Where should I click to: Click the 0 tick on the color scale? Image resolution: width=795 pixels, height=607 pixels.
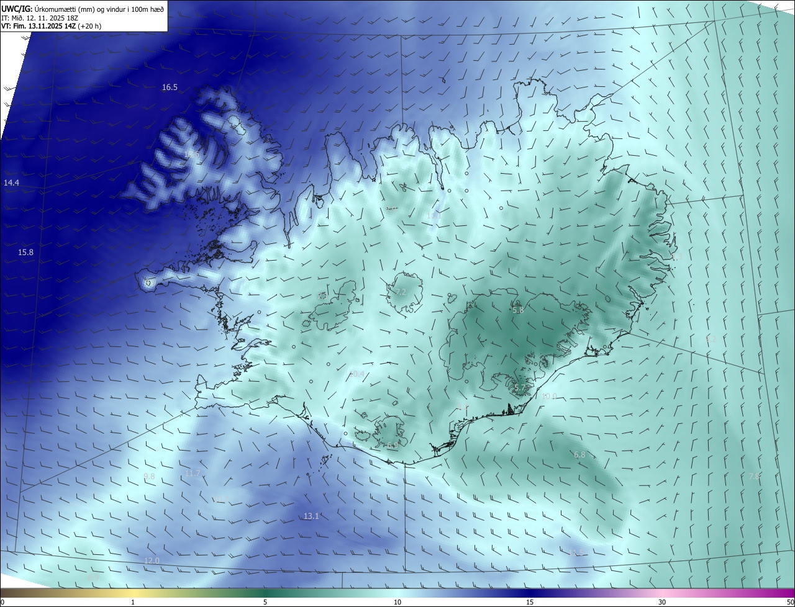pyautogui.click(x=2, y=602)
